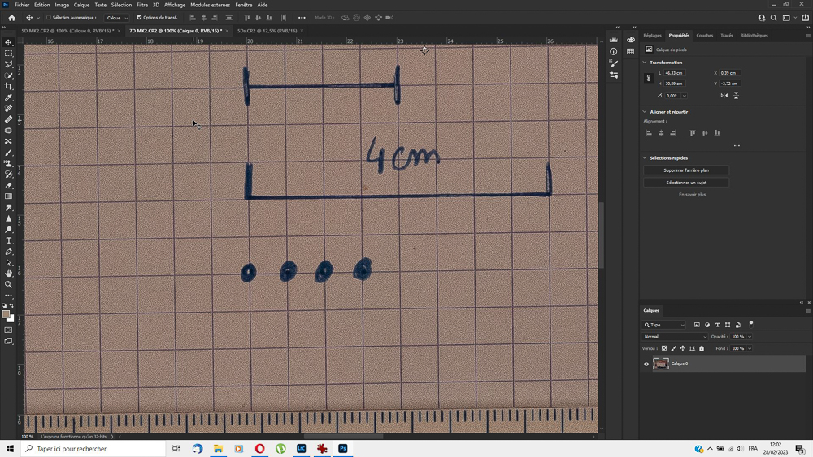
Task: Open the Calque dropdown in options bar
Action: point(116,18)
